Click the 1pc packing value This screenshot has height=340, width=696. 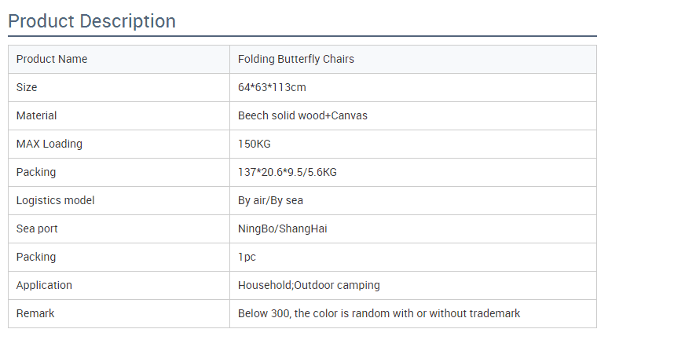247,257
